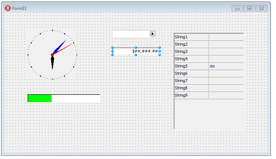Viewport: 276px width, 159px height.
Task: Select the String3 row label
Action: point(191,52)
